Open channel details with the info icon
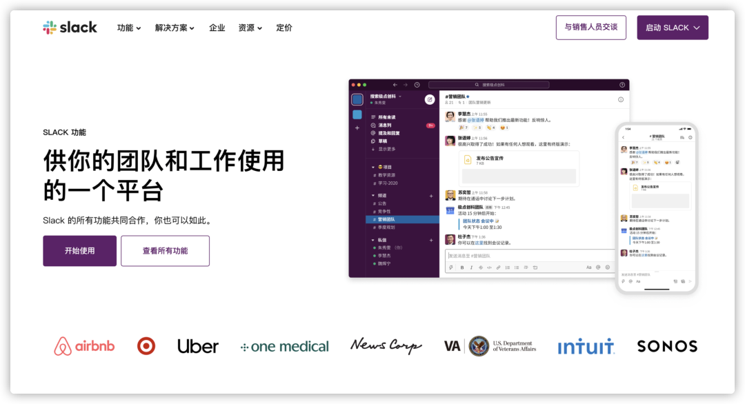745x404 pixels. [621, 99]
